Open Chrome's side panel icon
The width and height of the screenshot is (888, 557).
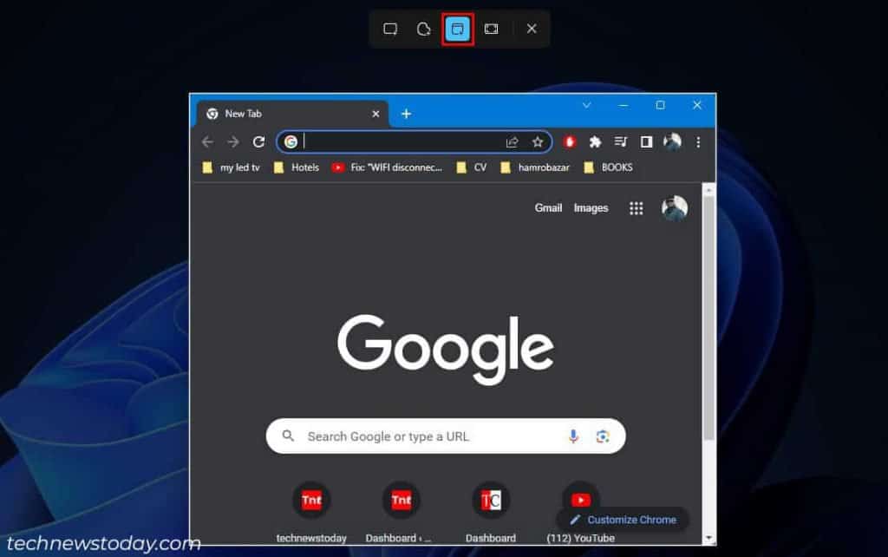[x=646, y=141]
